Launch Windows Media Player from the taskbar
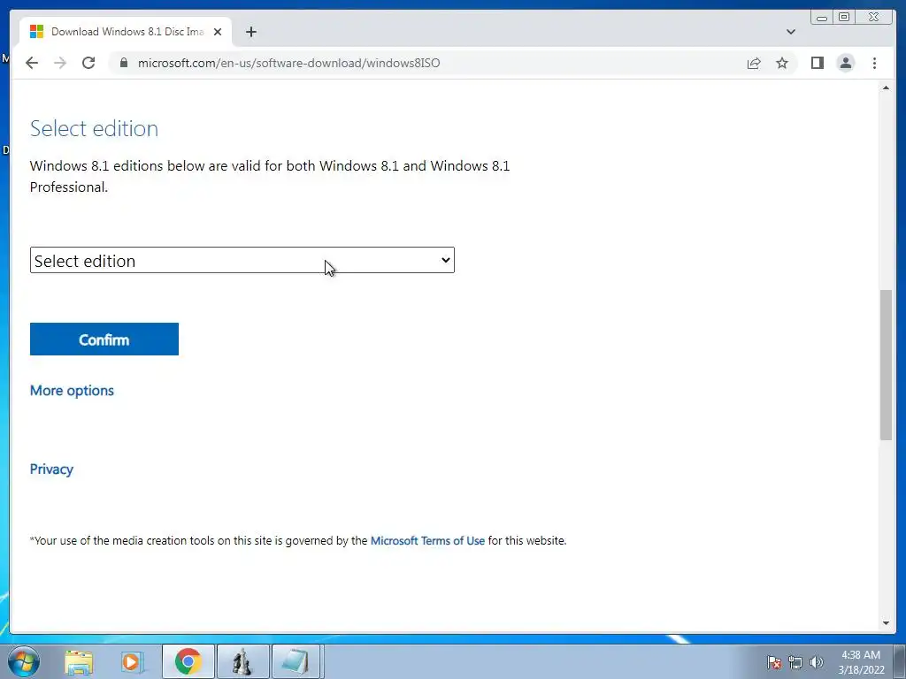This screenshot has width=906, height=679. 132,661
